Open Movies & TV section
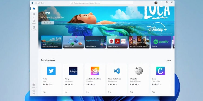This screenshot has width=203, height=101. pos(34,28)
